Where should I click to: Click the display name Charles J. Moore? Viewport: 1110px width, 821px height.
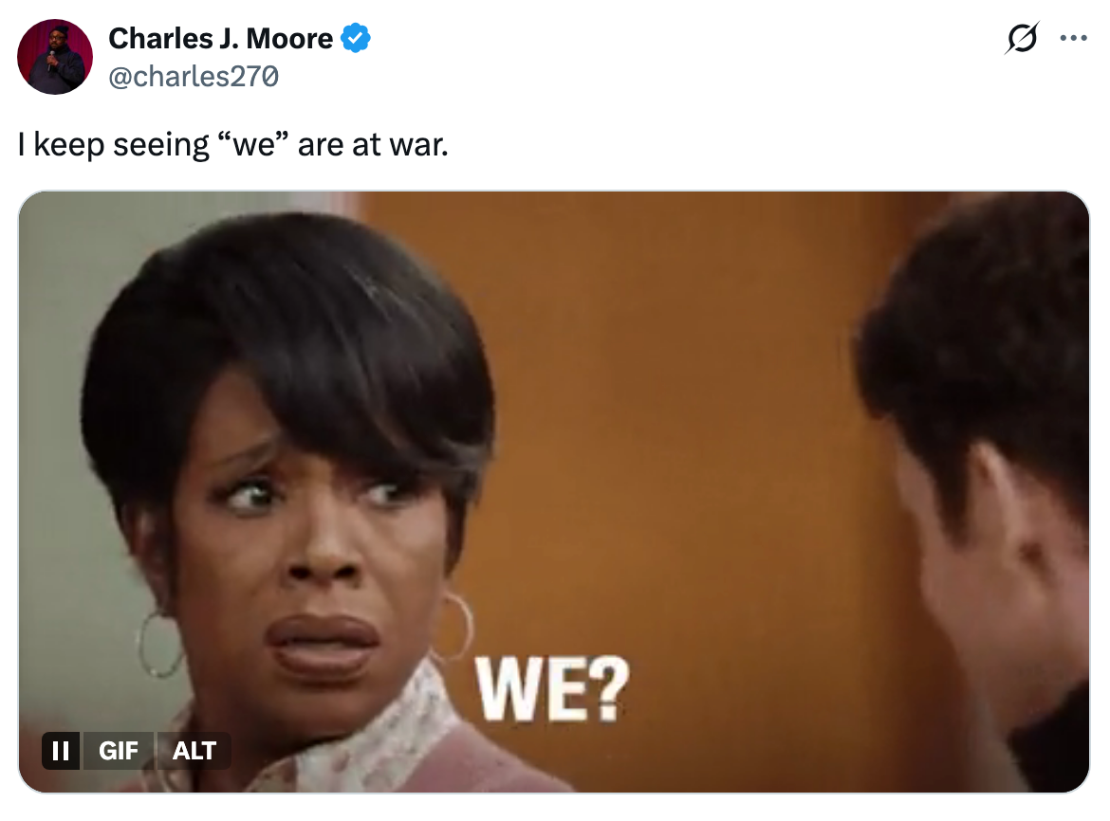[220, 38]
